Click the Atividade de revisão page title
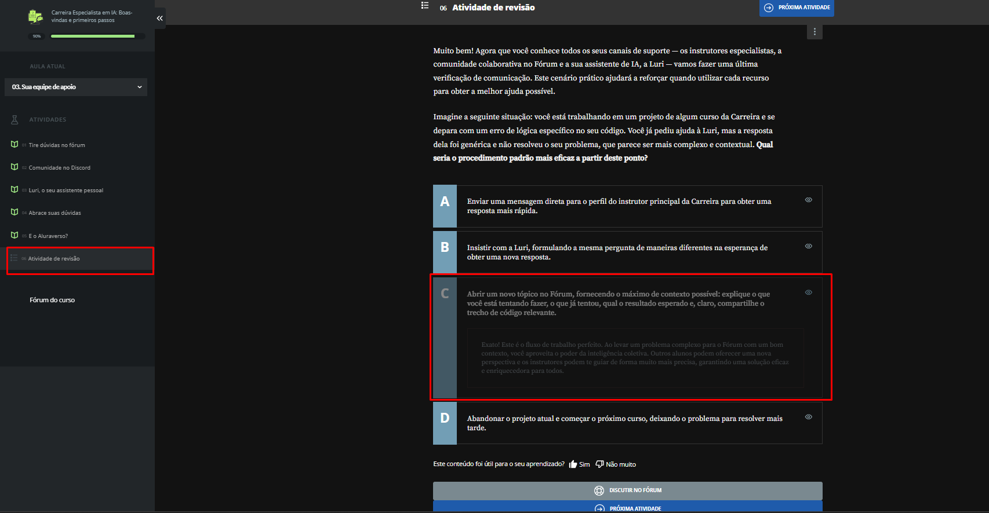Viewport: 989px width, 513px height. 493,8
